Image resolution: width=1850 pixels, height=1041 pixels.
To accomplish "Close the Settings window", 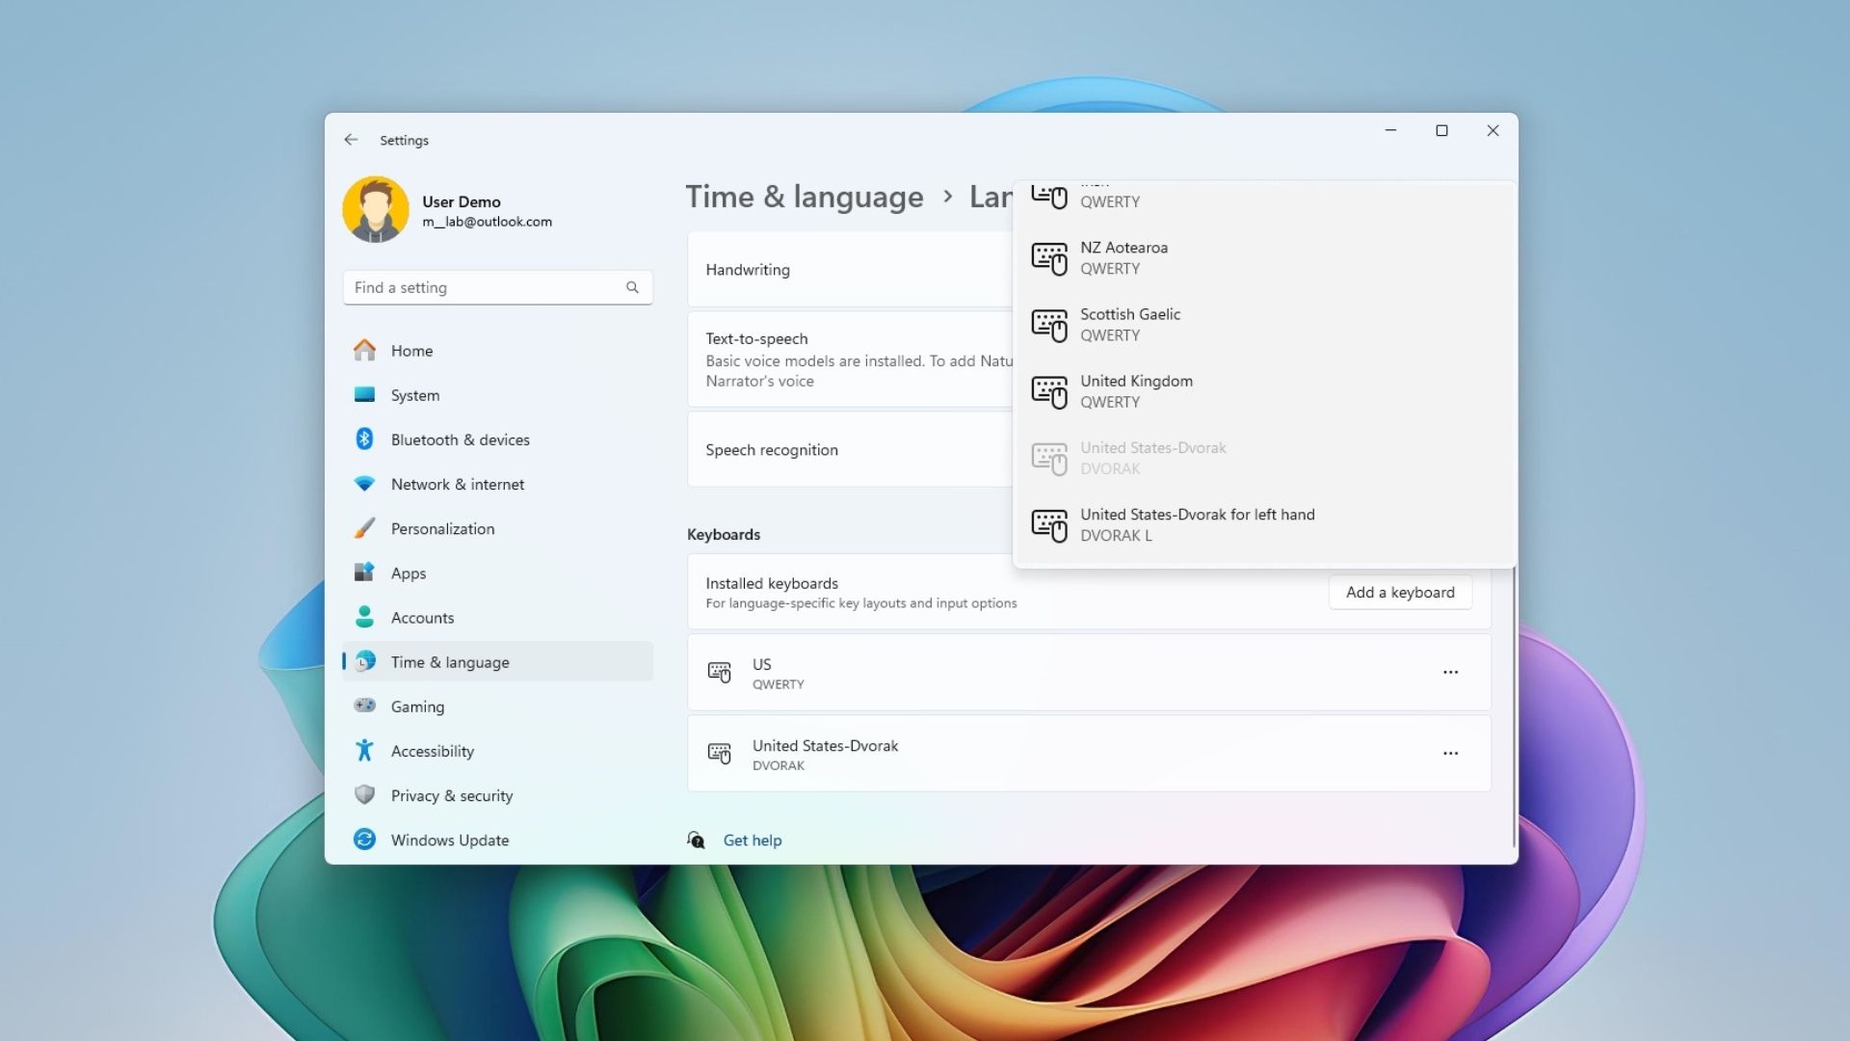I will pos(1493,130).
